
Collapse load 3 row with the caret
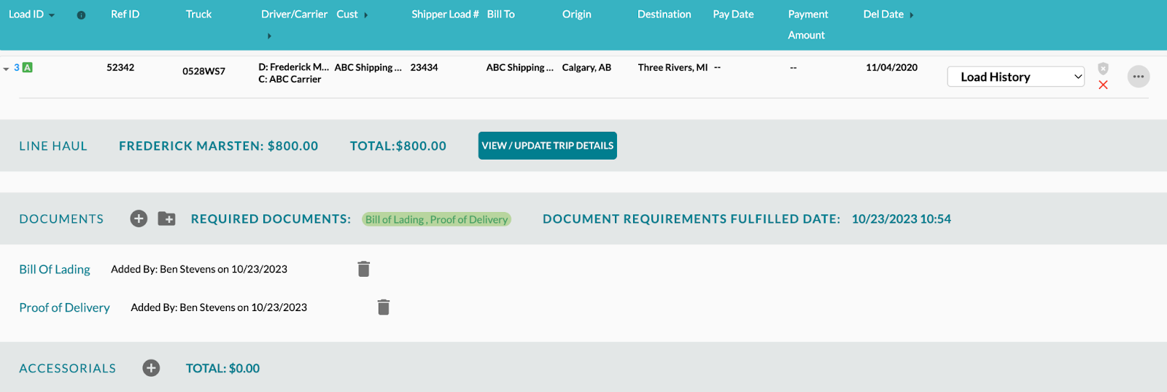point(6,69)
